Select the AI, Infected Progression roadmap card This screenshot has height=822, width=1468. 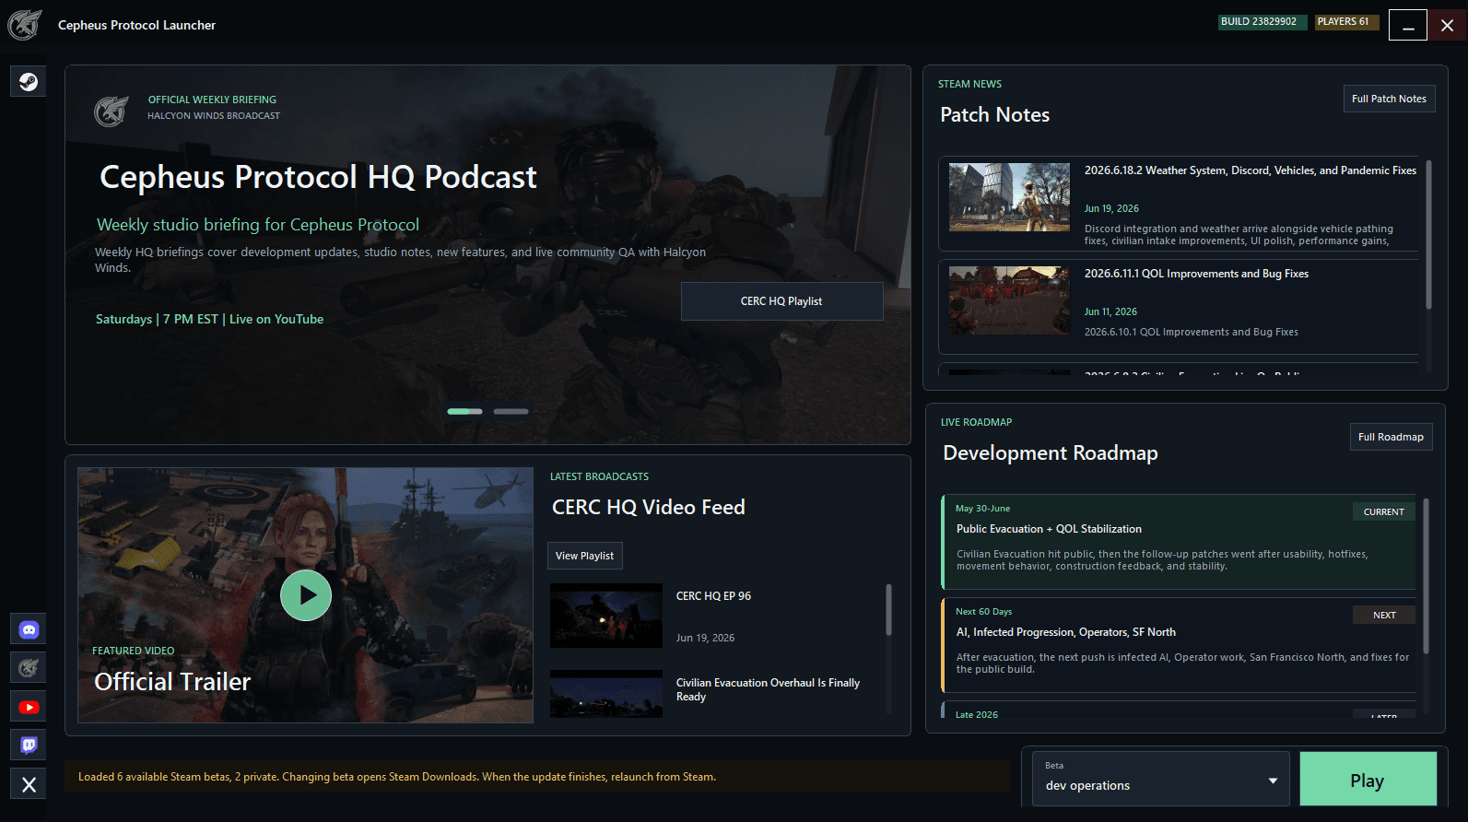click(x=1178, y=645)
